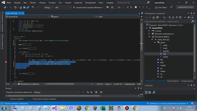Click the Solution Explorer search magnifier
The image size is (197, 111).
tap(192, 21)
